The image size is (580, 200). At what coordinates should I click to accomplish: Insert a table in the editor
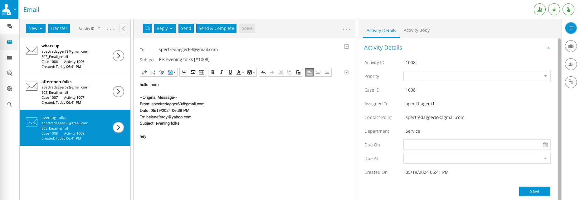202,72
